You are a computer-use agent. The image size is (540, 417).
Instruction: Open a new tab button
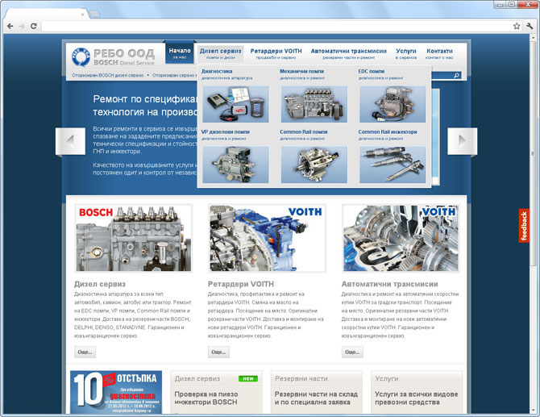95,14
